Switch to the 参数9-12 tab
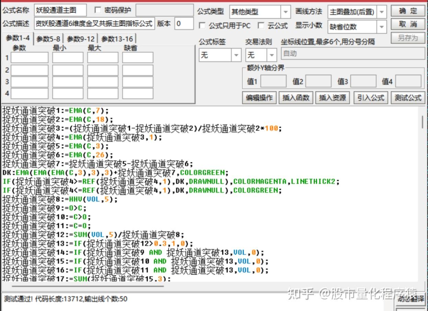 [81, 39]
